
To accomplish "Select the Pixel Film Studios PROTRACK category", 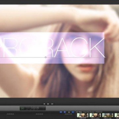I will point(93,112).
